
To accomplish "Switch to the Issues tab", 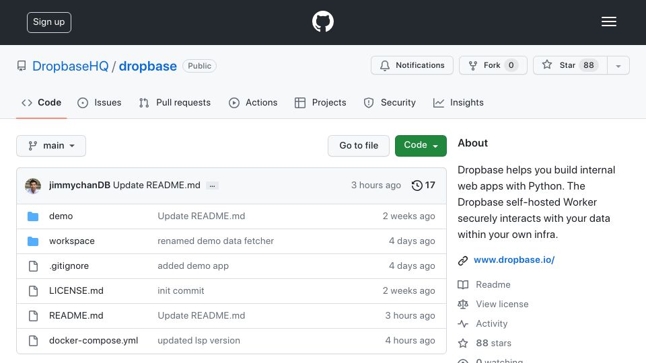I will (100, 102).
